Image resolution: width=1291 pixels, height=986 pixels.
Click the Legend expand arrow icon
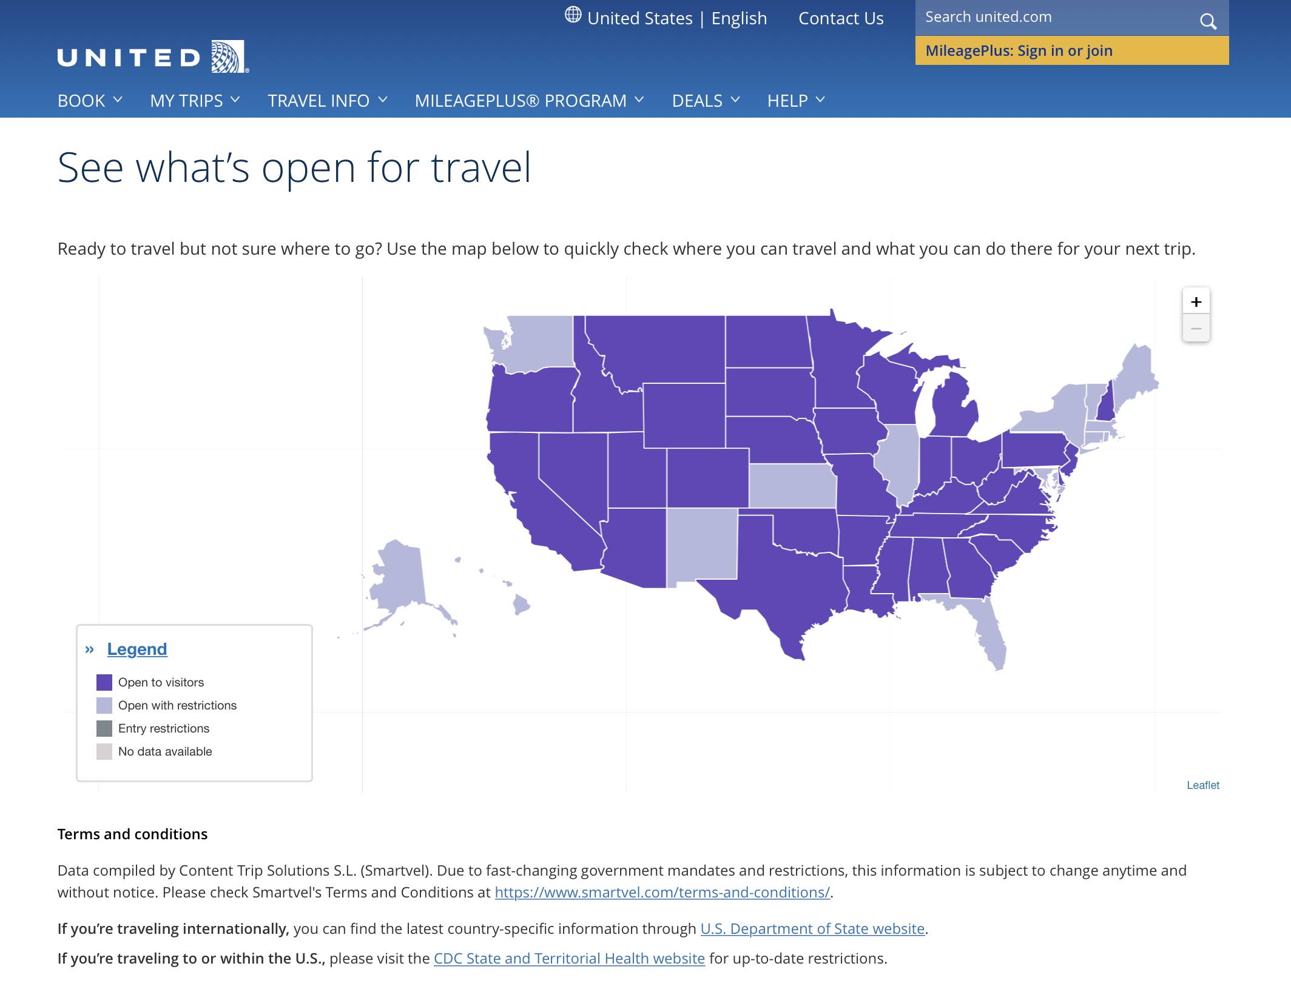coord(91,648)
